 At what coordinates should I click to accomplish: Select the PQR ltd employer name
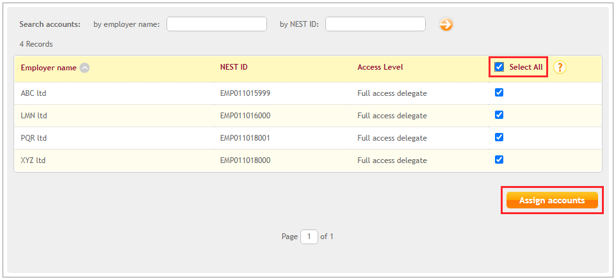click(34, 138)
